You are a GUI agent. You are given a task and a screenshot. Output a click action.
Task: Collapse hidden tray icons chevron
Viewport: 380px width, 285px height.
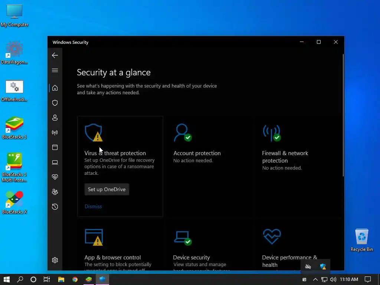[315, 279]
